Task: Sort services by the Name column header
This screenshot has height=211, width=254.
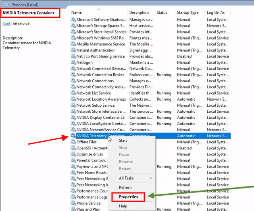Action: [77, 12]
